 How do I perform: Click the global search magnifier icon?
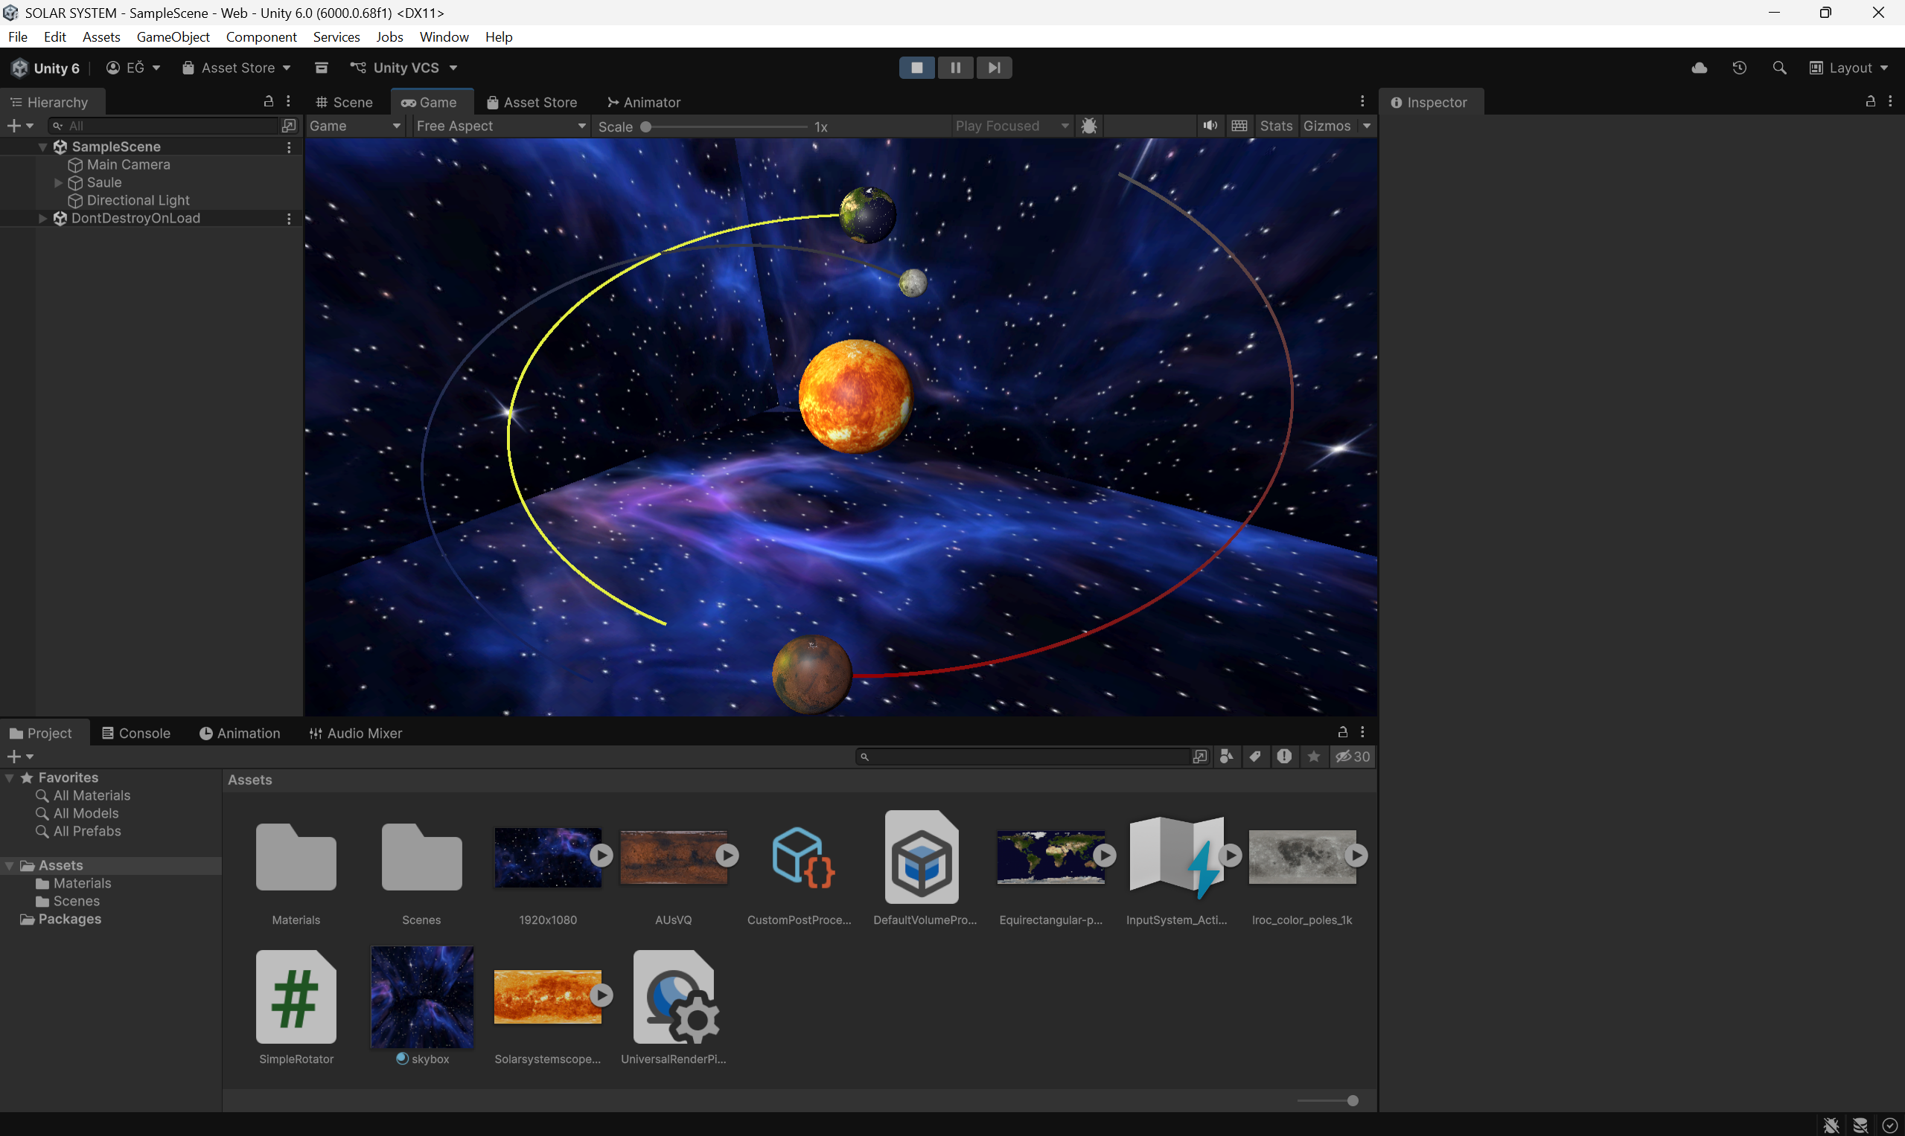pos(1778,68)
